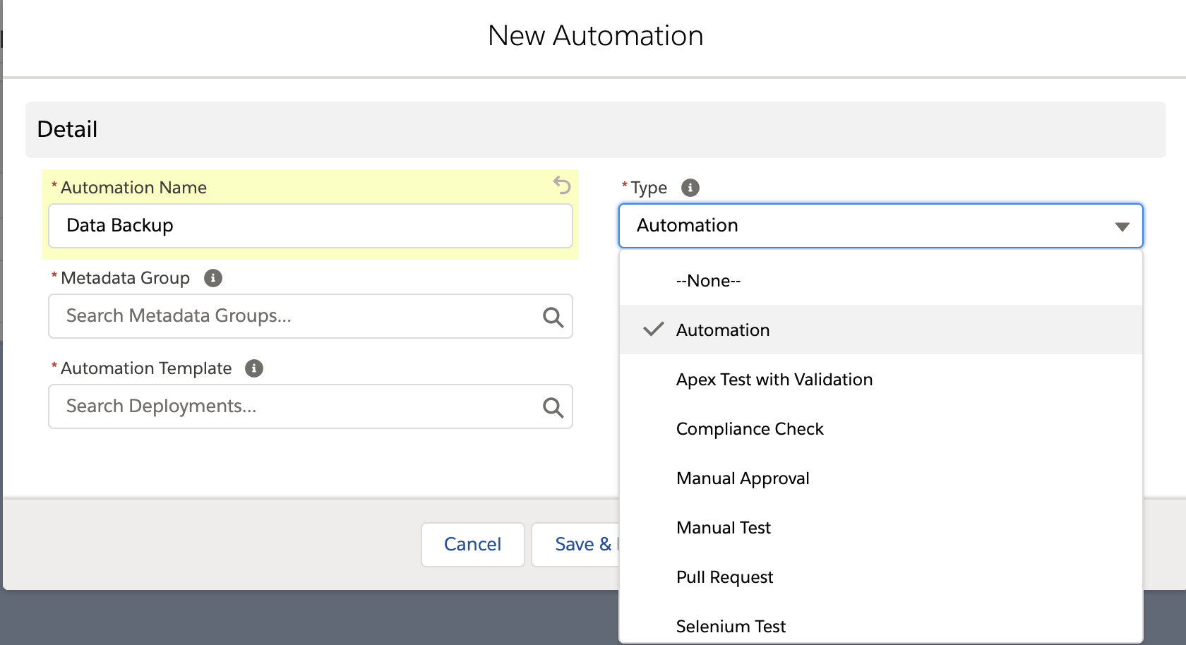Show the Metadata Group info tooltip icon
This screenshot has width=1186, height=645.
tap(213, 278)
